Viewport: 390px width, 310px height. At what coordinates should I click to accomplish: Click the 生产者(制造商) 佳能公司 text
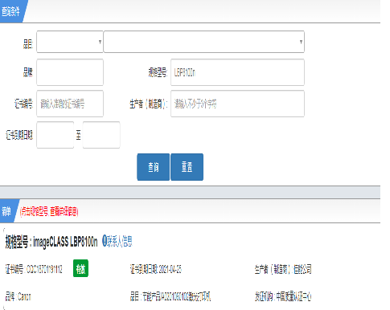(x=283, y=269)
